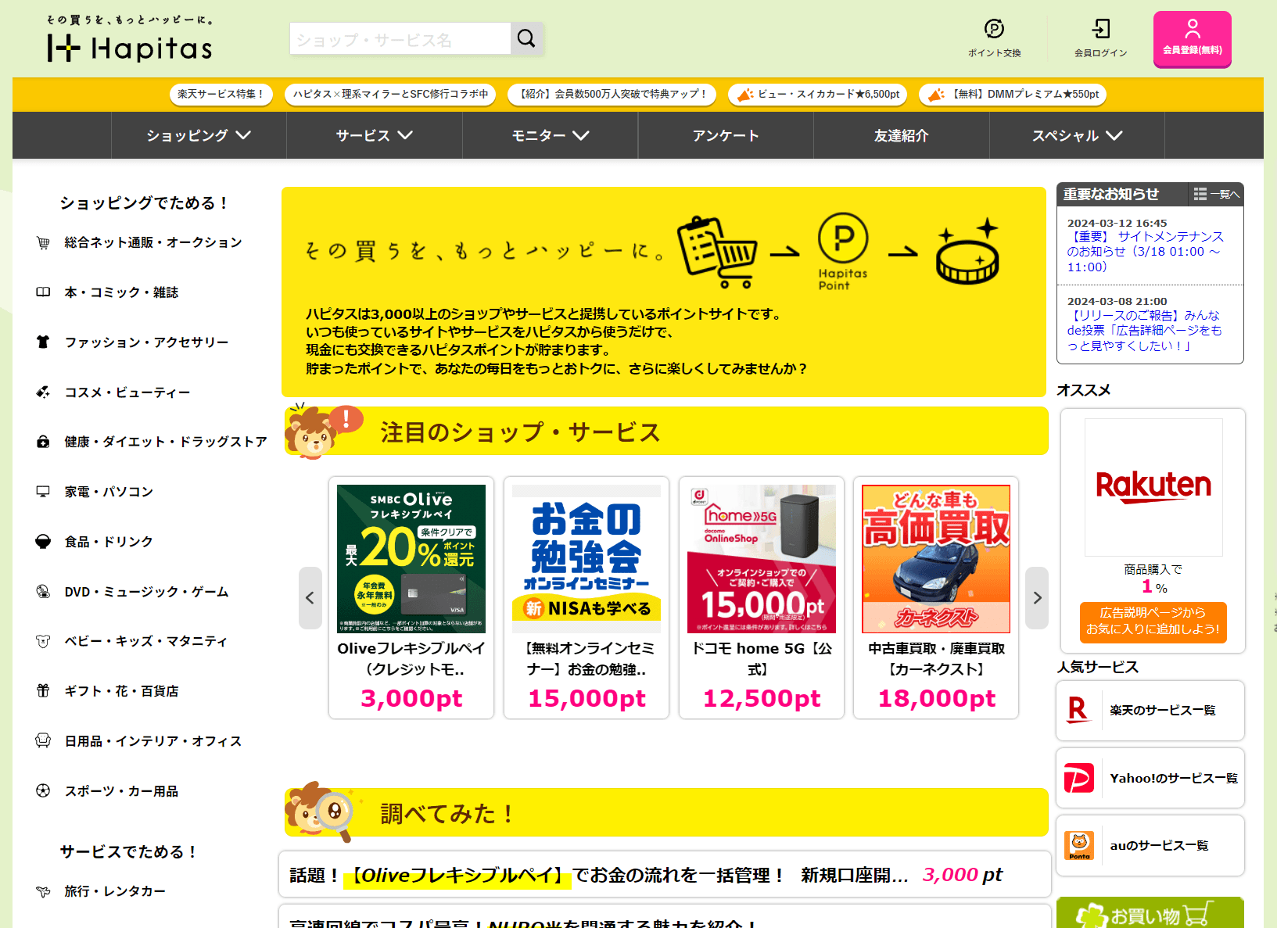The image size is (1277, 928).
Task: Open the 会員ログイン login icon
Action: (x=1100, y=38)
